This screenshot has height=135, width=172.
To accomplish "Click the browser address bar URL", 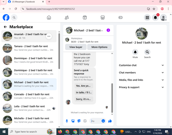I will (x=51, y=9).
